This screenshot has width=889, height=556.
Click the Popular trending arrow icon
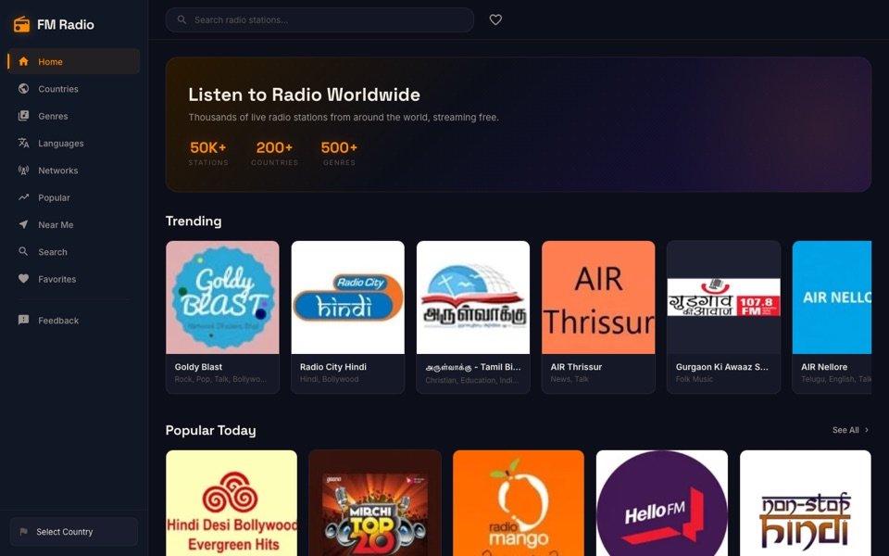(x=23, y=197)
